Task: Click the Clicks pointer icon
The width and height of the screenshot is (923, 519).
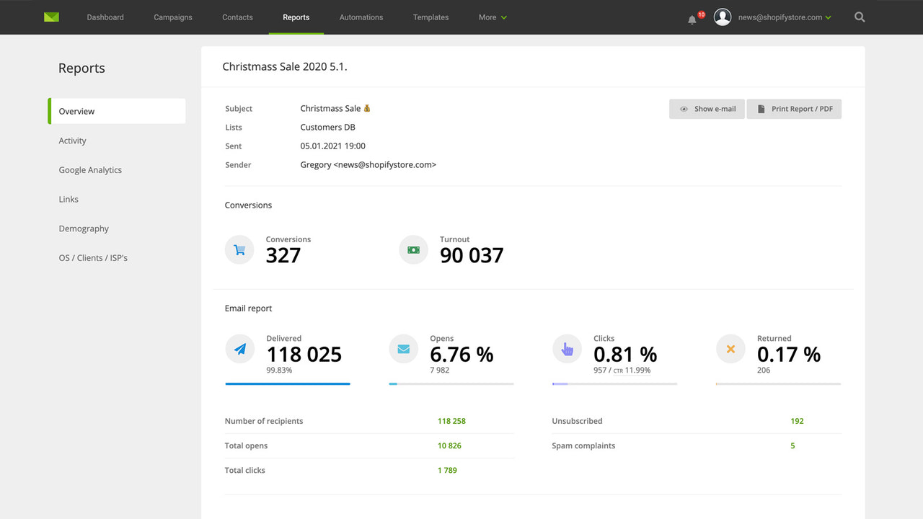Action: (x=567, y=349)
